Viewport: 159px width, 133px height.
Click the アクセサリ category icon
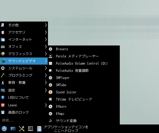click(x=3, y=32)
